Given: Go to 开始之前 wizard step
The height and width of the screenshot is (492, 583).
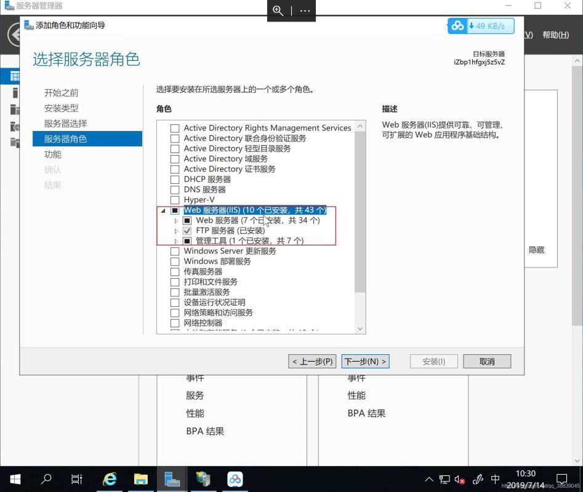Looking at the screenshot, I should (61, 92).
